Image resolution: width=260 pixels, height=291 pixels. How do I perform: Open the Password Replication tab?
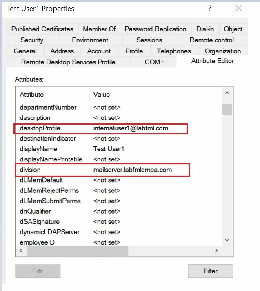click(x=156, y=29)
